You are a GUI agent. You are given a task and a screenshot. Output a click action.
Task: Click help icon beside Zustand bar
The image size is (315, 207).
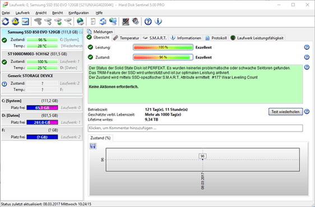point(307,57)
